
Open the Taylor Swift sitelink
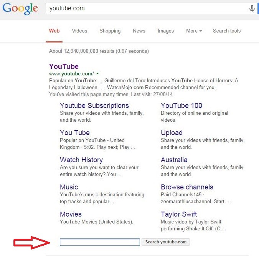[x=178, y=214]
